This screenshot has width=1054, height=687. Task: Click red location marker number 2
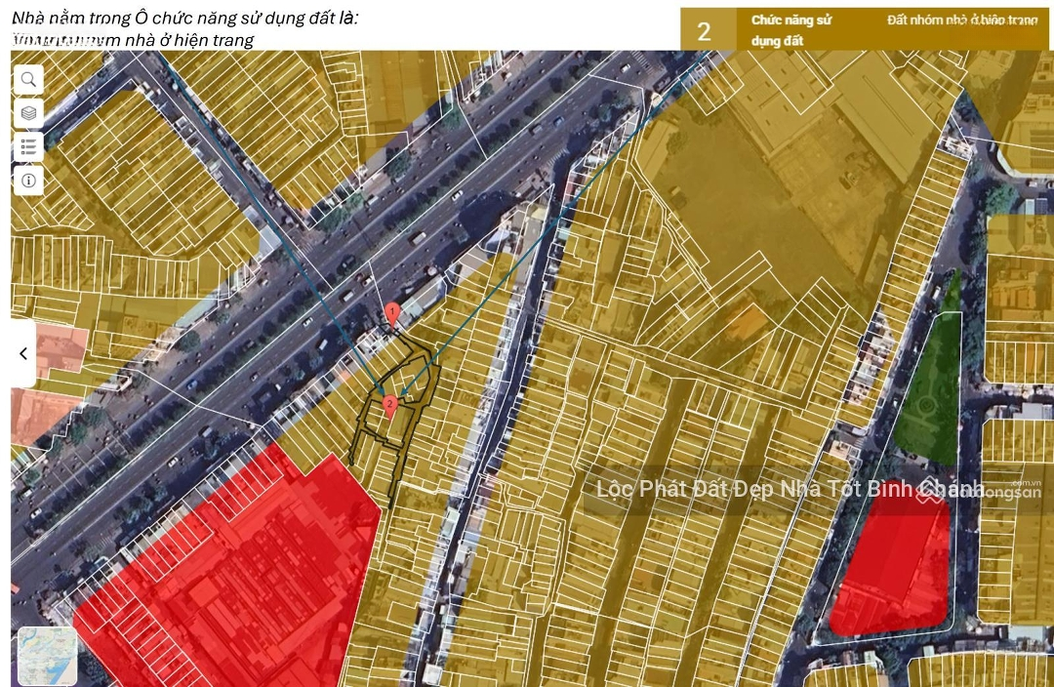[x=389, y=404]
